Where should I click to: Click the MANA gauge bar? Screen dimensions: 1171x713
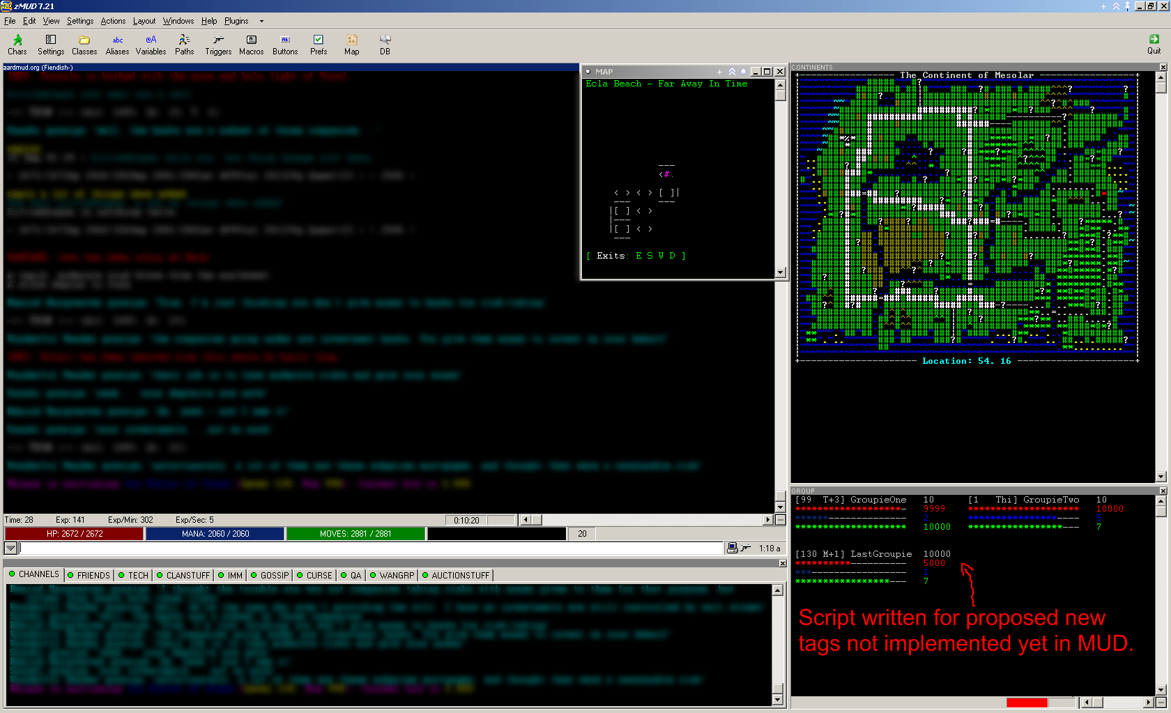pyautogui.click(x=215, y=534)
